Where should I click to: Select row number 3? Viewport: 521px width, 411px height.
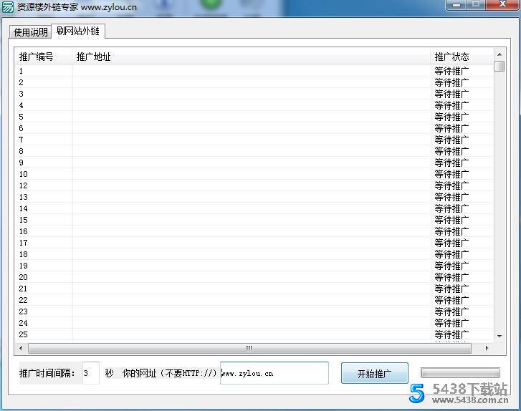[254, 94]
